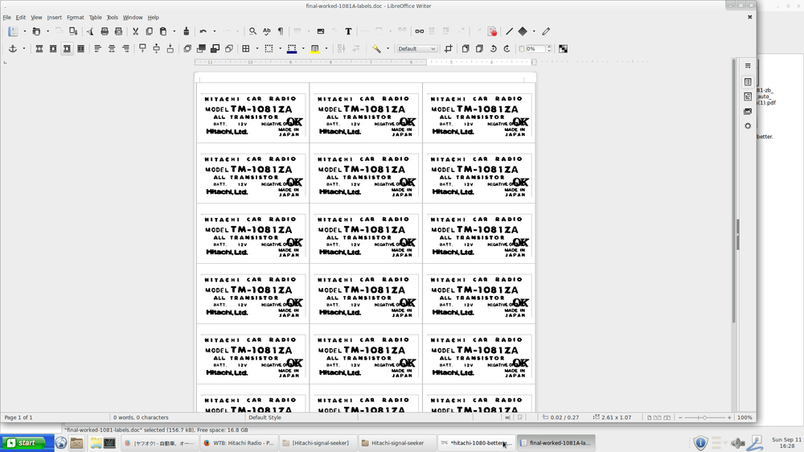804x452 pixels.
Task: Click the yellow background color swatch
Action: click(x=315, y=49)
